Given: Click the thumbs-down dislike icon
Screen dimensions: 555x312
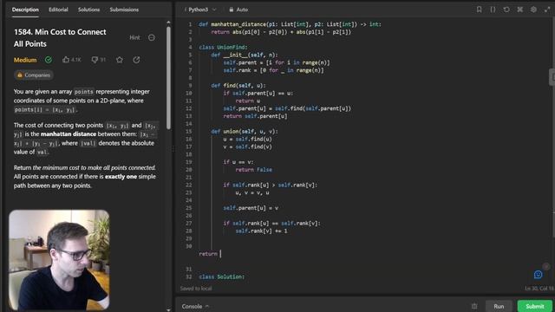Looking at the screenshot, I should tap(95, 60).
